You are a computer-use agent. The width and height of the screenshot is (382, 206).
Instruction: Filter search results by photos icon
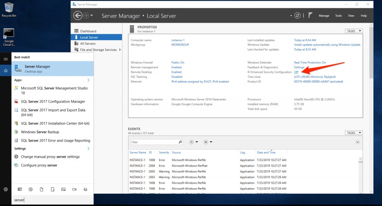(63, 189)
